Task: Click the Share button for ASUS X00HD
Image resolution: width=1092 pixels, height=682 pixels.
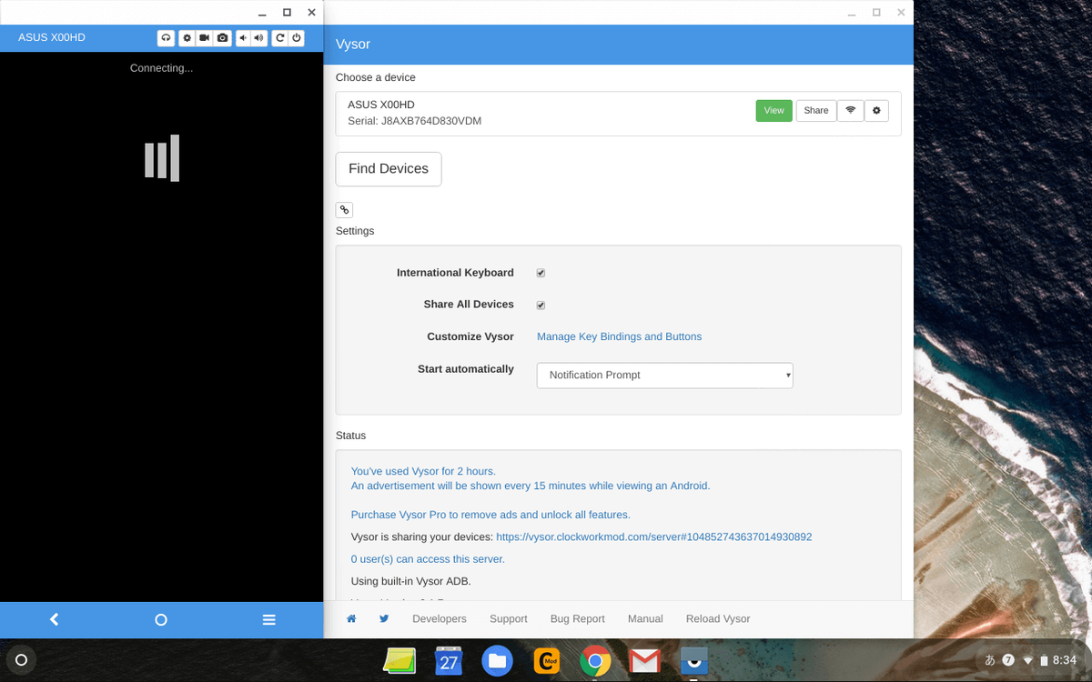Action: (816, 110)
